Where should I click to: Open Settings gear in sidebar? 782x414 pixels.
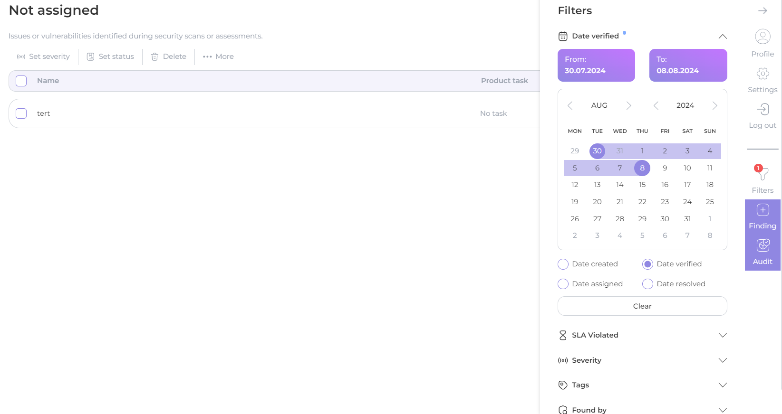tap(763, 74)
